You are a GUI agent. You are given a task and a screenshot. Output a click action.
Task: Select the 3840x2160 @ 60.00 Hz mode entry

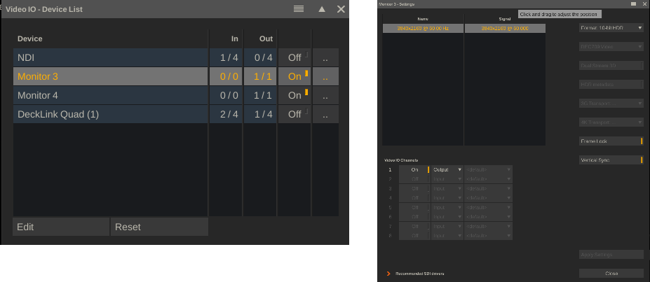pos(422,28)
